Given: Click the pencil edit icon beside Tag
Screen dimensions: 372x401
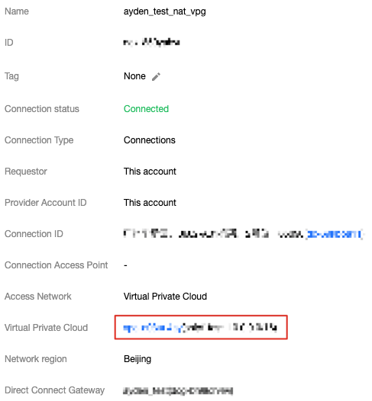Looking at the screenshot, I should point(156,76).
